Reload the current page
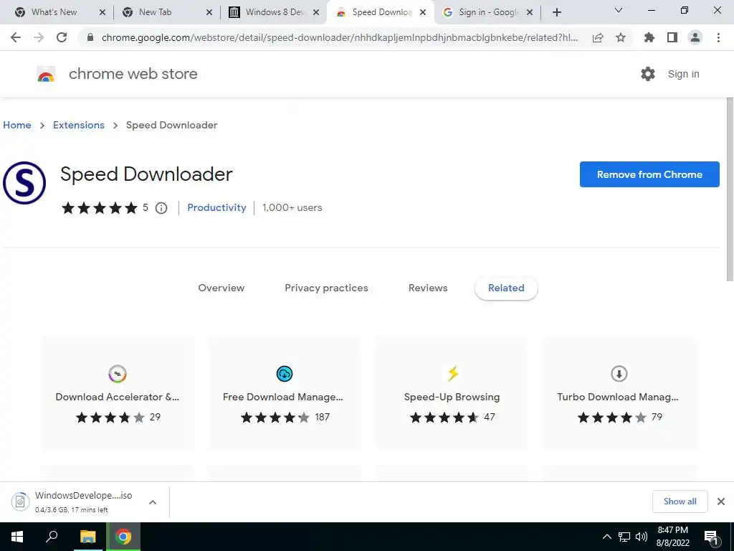The image size is (734, 551). (x=62, y=37)
